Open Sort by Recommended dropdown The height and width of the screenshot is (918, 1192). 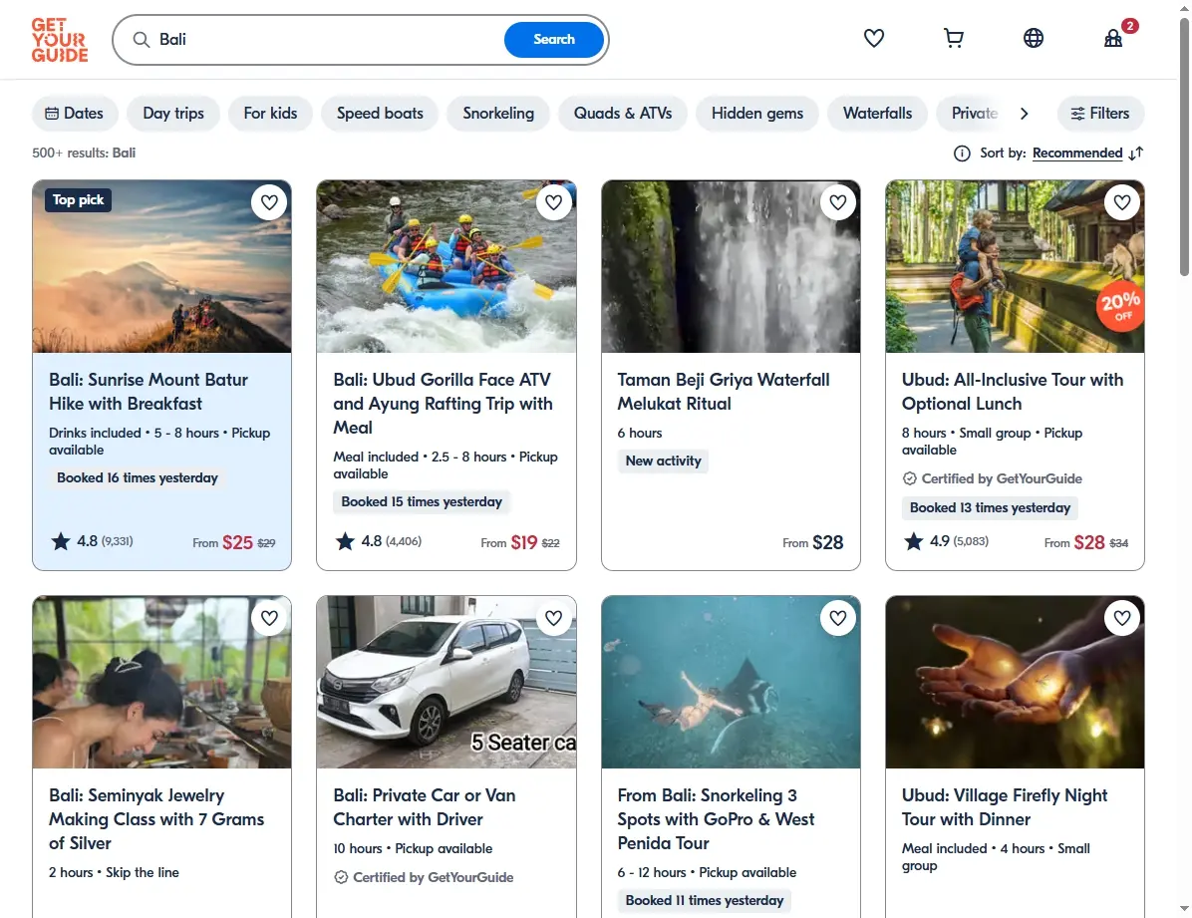pos(1077,153)
